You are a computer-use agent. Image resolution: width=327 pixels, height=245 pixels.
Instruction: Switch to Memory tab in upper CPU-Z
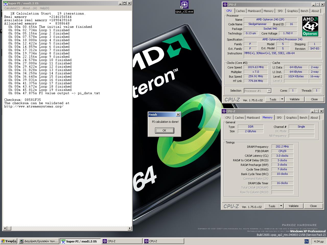268,11
